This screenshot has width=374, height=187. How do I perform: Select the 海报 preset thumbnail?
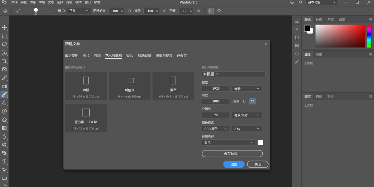pyautogui.click(x=86, y=86)
